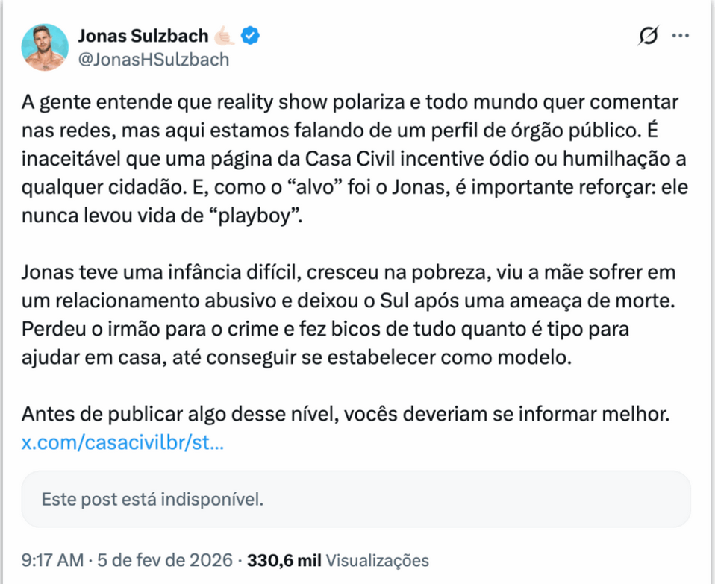The height and width of the screenshot is (584, 715).
Task: Open the three-dot more options menu
Action: [x=680, y=36]
